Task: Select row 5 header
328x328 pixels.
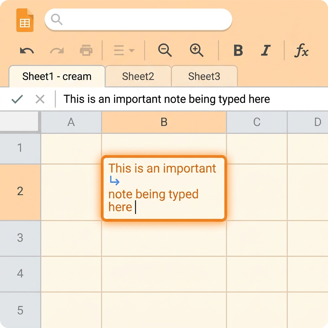Action: [20, 310]
